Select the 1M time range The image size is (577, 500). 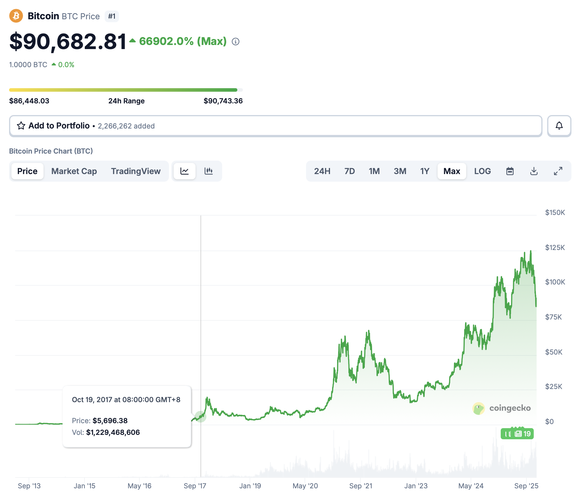pos(374,171)
